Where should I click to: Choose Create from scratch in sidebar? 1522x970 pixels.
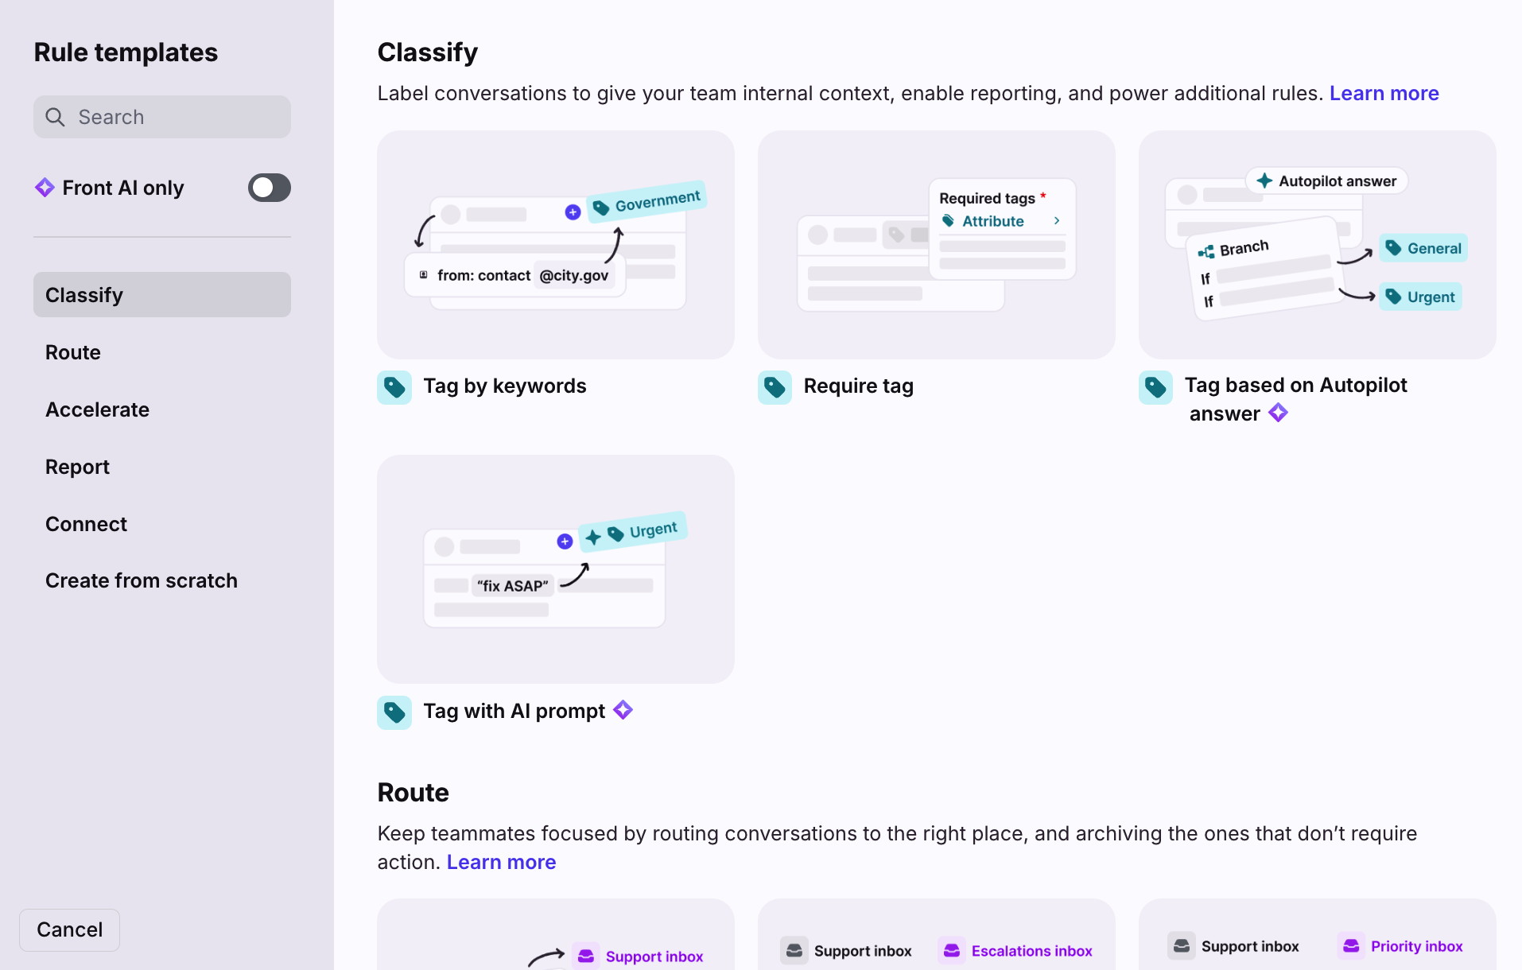142,580
